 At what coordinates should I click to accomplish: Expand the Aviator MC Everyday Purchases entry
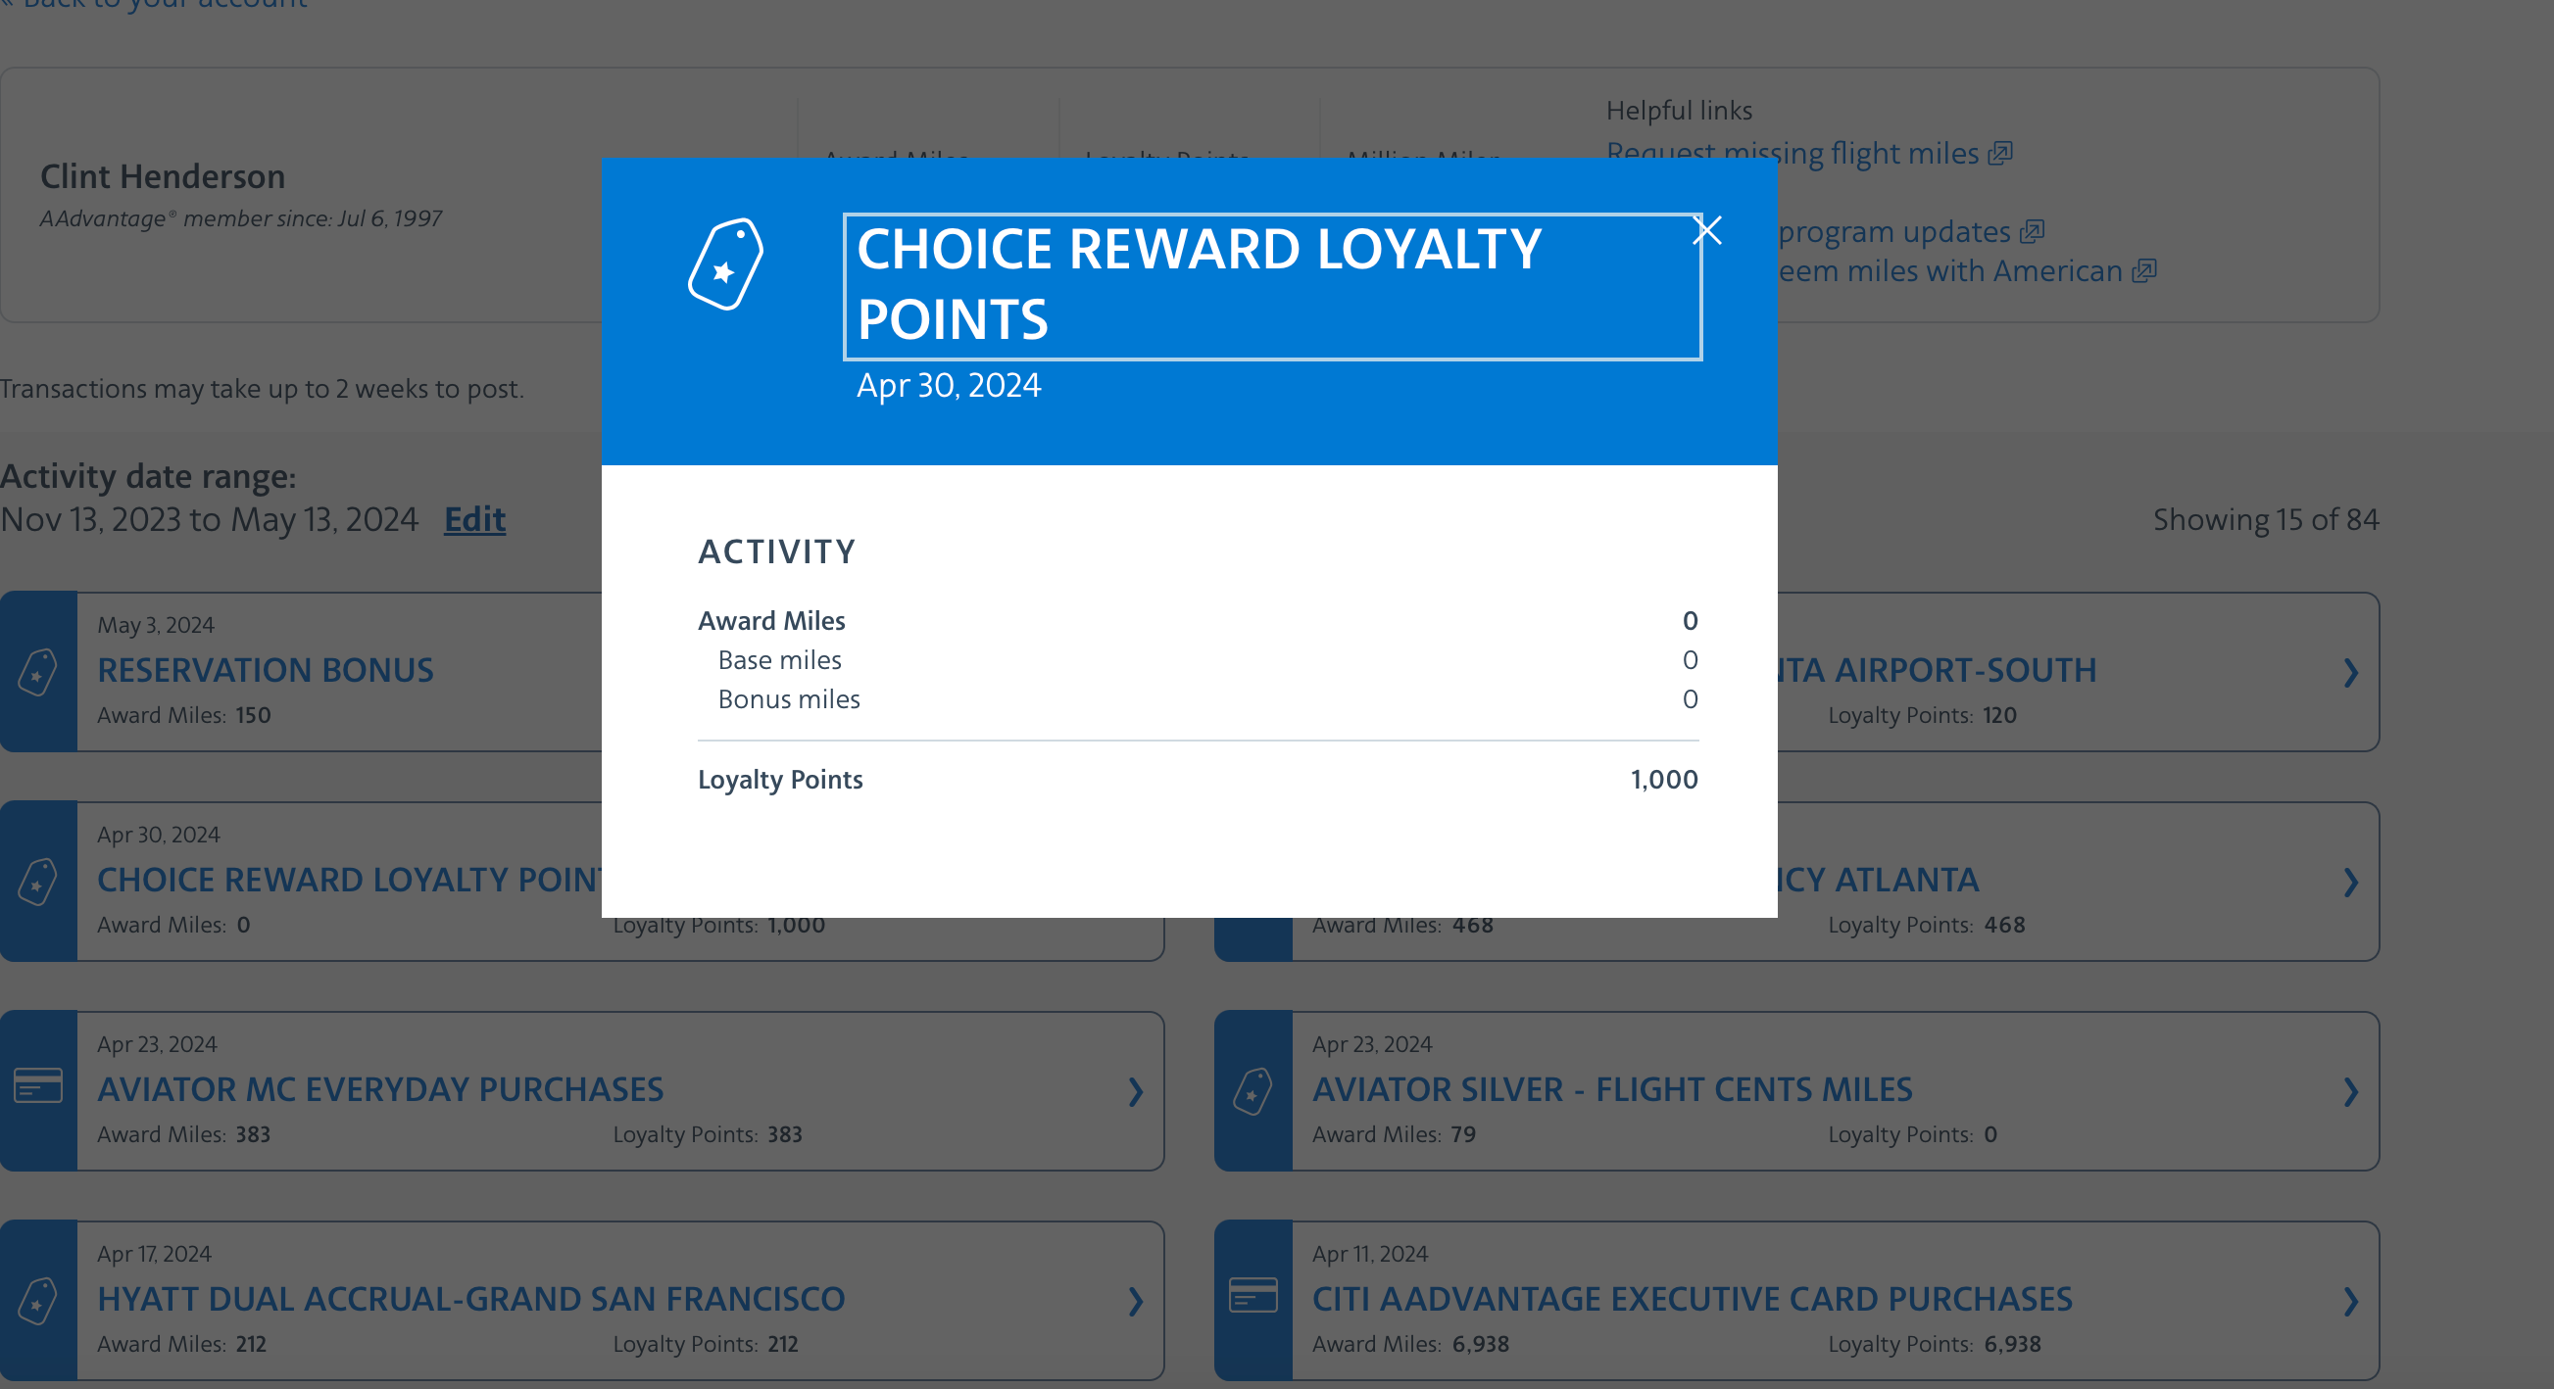click(1135, 1093)
